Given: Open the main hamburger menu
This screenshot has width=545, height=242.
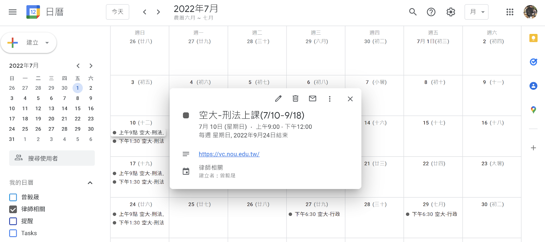Looking at the screenshot, I should click(13, 12).
